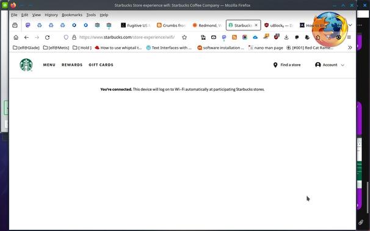Open the tracking protection shield panel
Screen dimensions: 370x231
[x=66, y=37]
